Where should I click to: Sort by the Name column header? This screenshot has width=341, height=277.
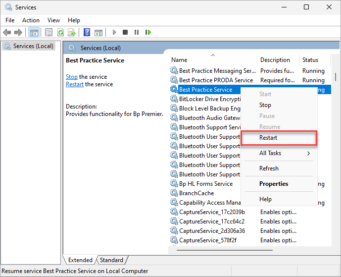213,59
